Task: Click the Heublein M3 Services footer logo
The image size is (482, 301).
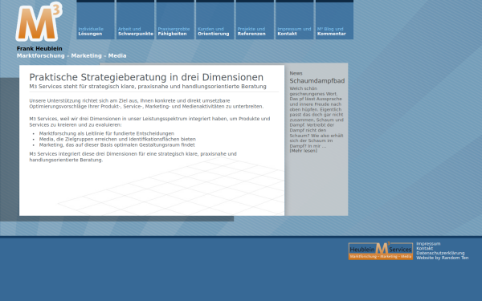Action: pos(381,251)
